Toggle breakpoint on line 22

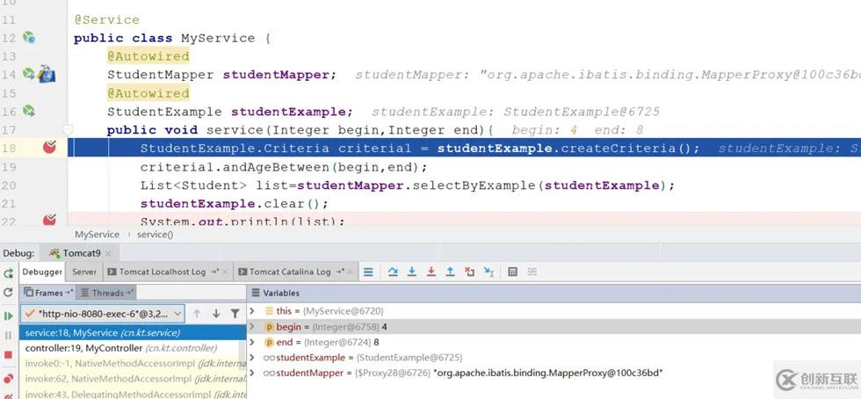[x=49, y=220]
